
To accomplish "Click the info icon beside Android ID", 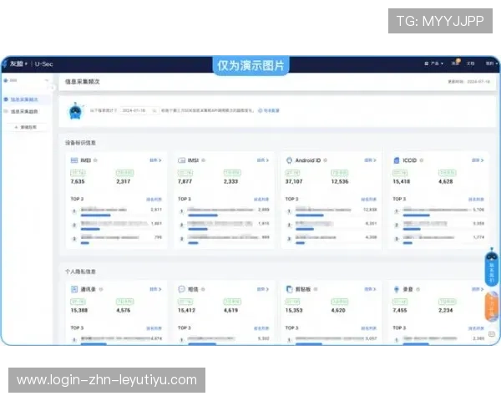I will tap(326, 160).
